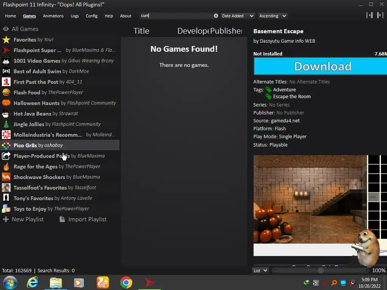Select the Adventure tag text
The height and width of the screenshot is (290, 387).
click(x=284, y=90)
